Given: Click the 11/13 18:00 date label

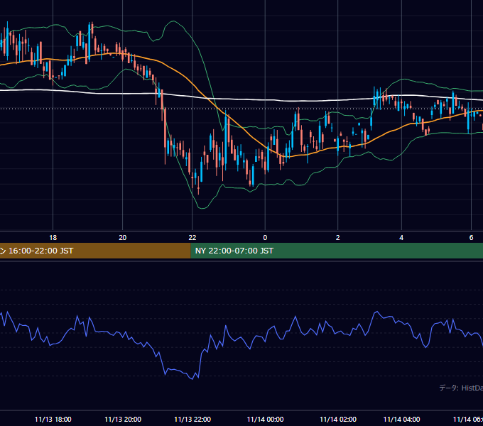Looking at the screenshot, I should pyautogui.click(x=53, y=419).
